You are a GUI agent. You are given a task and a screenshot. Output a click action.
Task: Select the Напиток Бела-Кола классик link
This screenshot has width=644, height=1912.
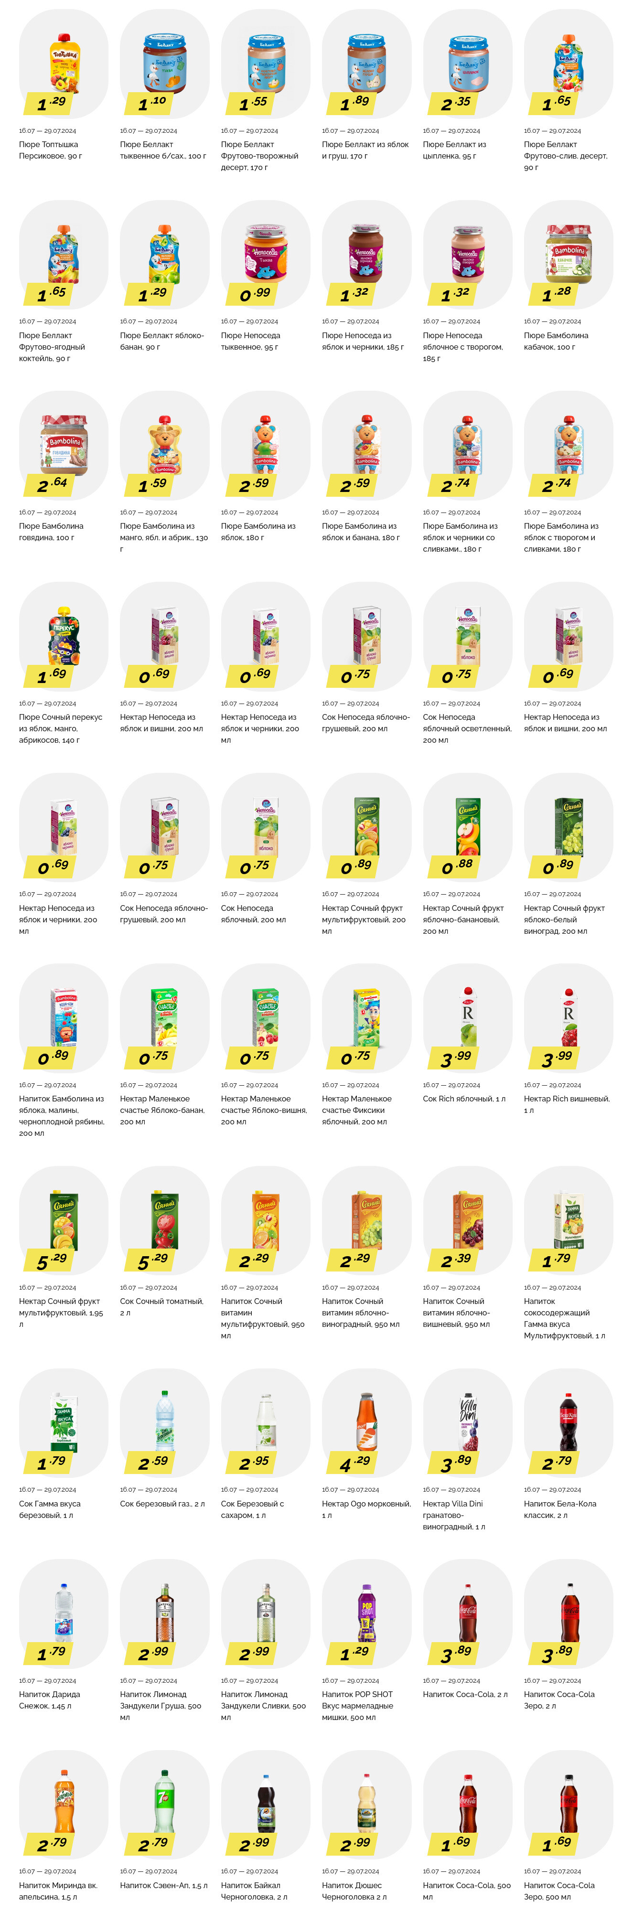coord(560,1509)
